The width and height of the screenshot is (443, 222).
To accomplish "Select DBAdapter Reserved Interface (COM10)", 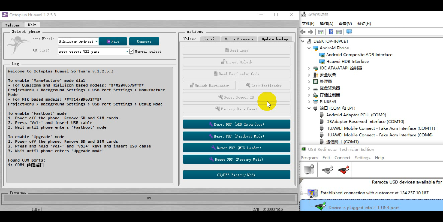I will coord(365,122).
